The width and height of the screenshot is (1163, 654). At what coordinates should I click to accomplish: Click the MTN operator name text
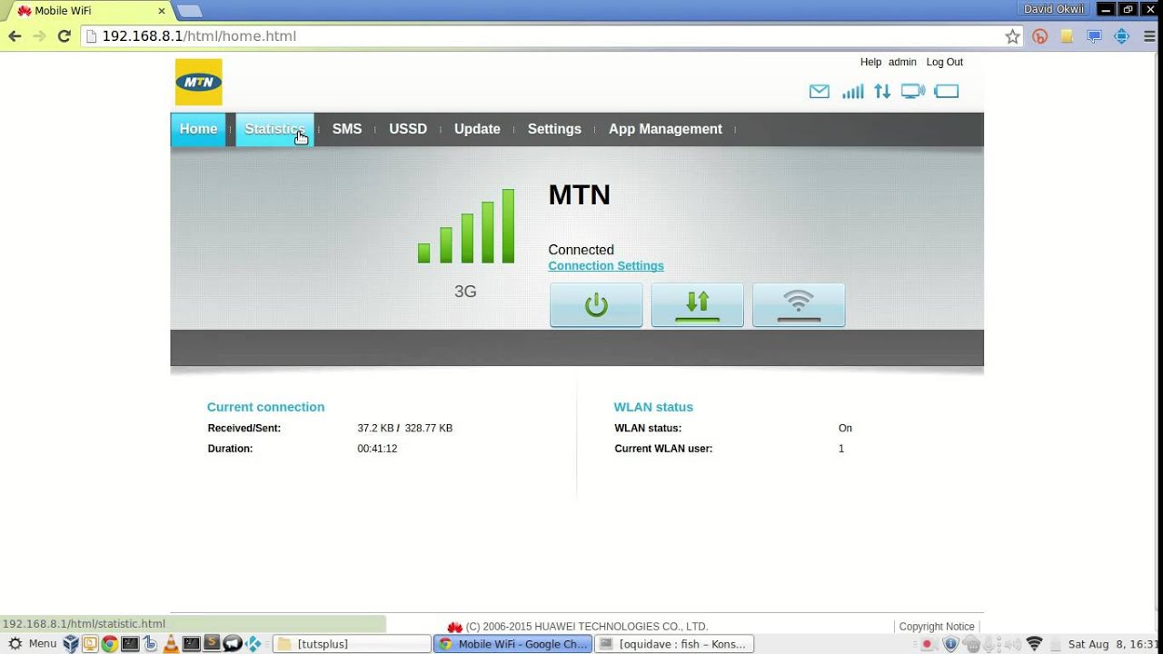pos(580,195)
